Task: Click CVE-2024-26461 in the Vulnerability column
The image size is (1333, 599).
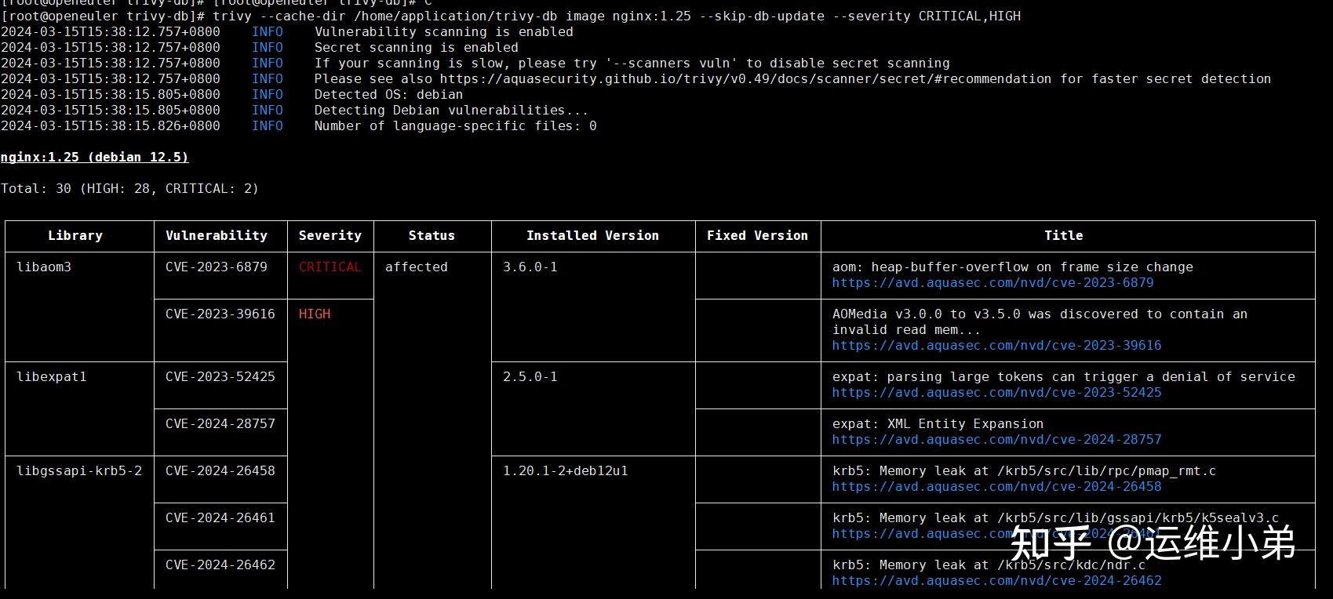Action: 220,517
